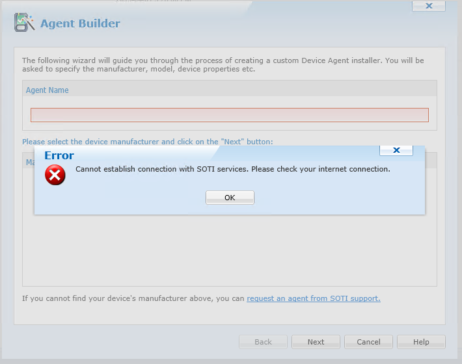Open the request an agent from SOTI link
The height and width of the screenshot is (364, 462).
(313, 298)
